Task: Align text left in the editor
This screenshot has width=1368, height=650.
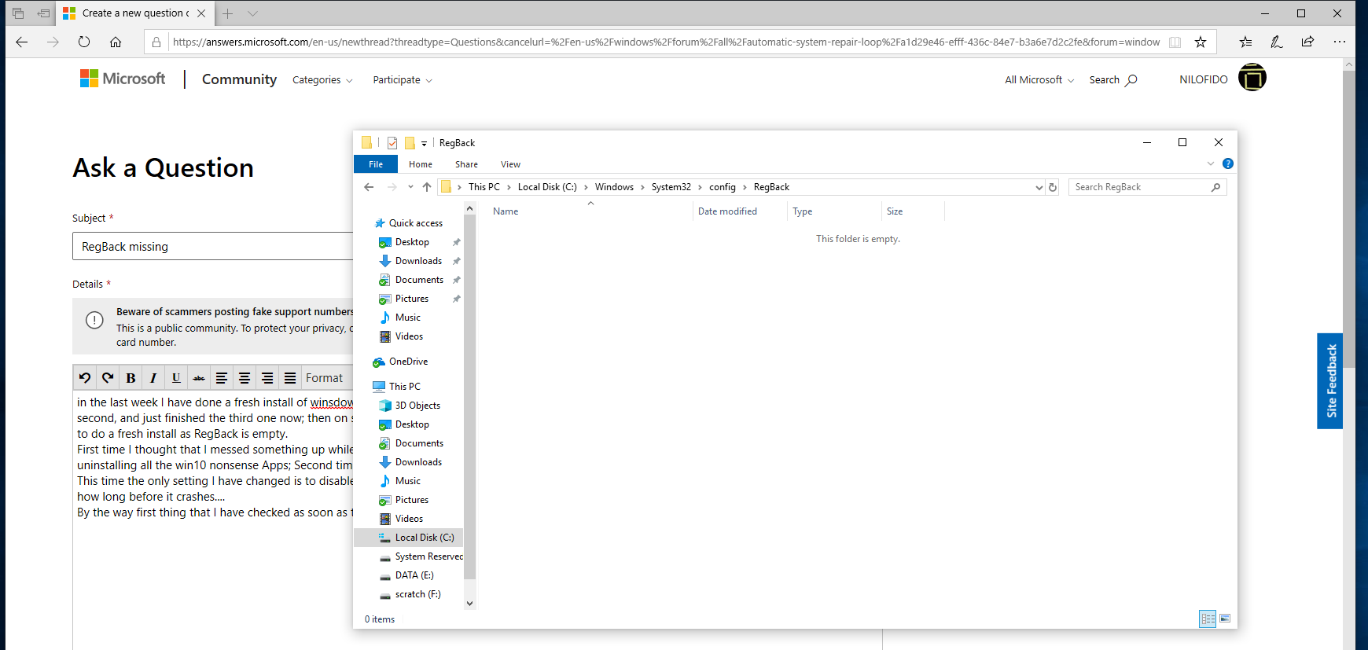Action: [222, 378]
